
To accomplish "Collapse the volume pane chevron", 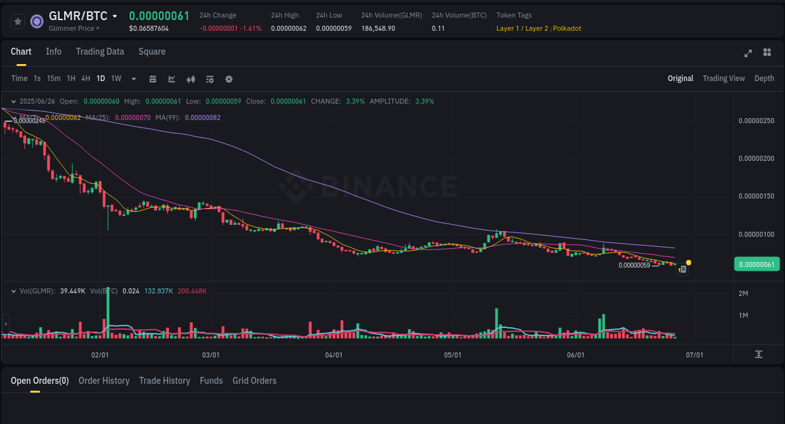I will pos(13,291).
